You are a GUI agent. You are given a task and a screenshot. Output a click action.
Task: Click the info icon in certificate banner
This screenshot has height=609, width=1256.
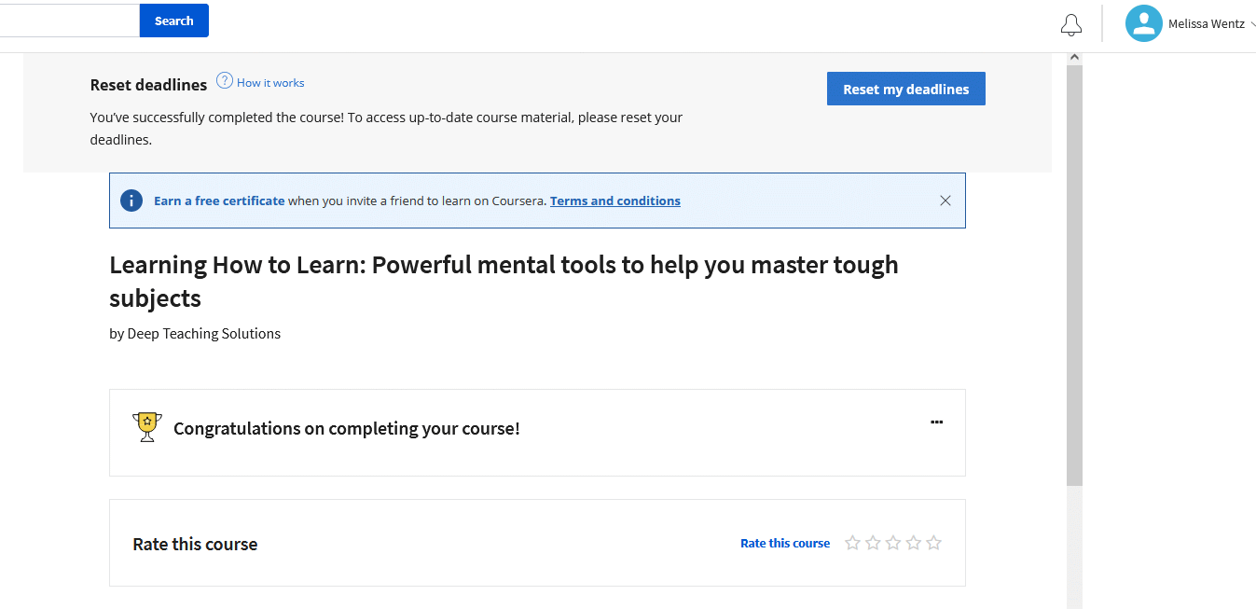pyautogui.click(x=131, y=201)
